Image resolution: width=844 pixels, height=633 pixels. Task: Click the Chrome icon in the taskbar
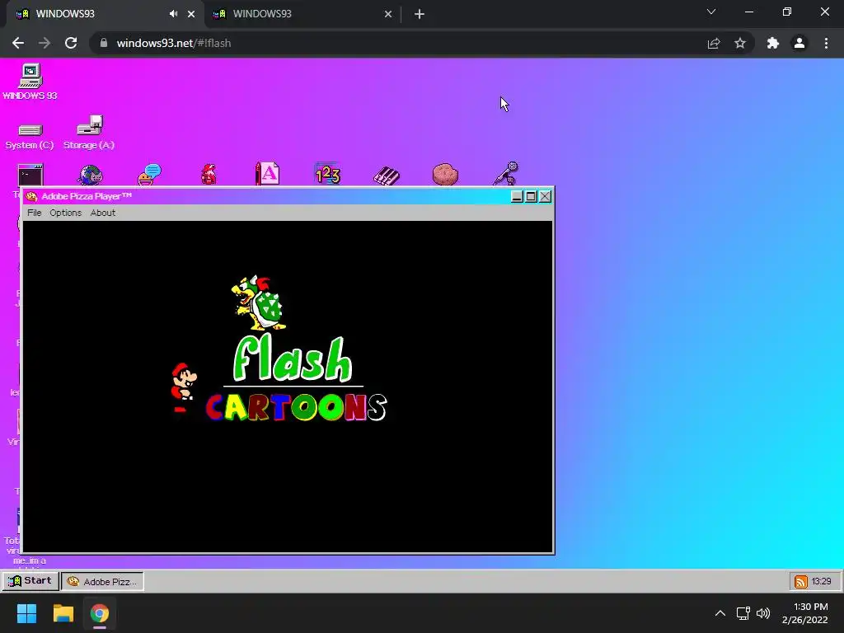coord(100,613)
